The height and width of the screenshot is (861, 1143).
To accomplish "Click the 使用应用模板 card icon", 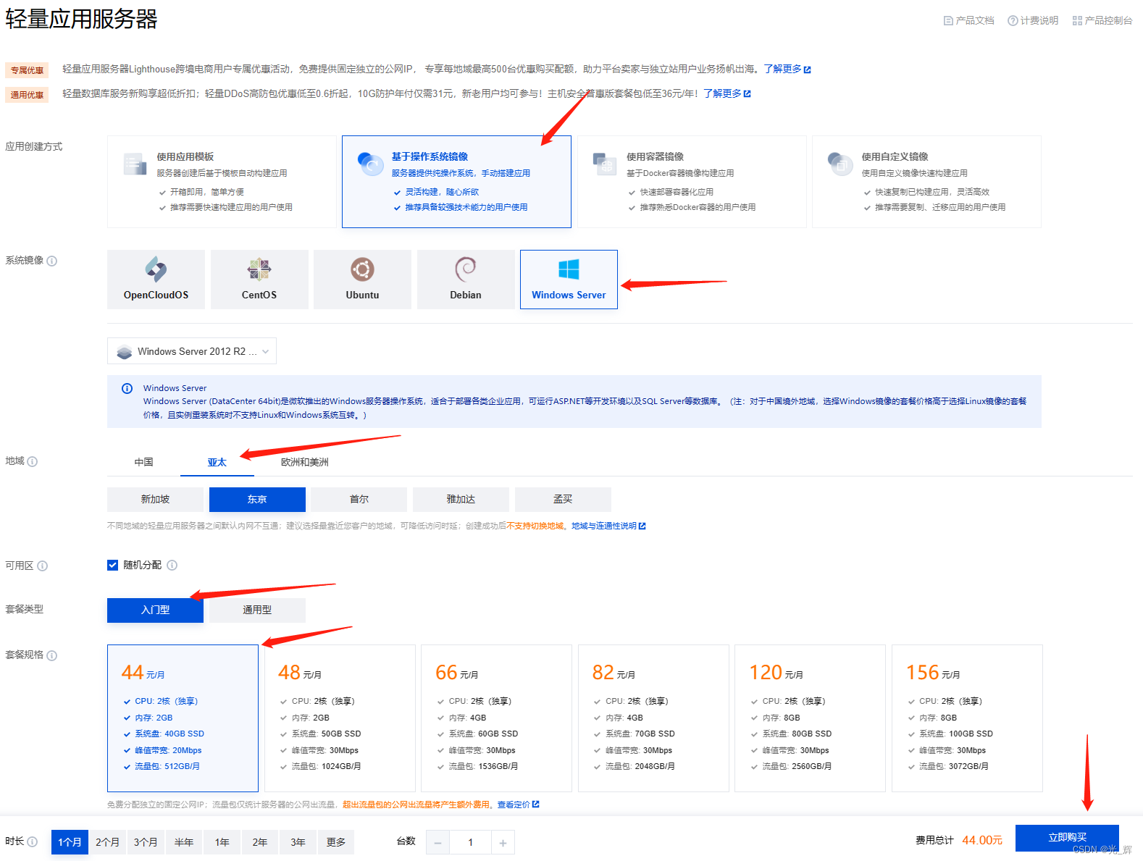I will 135,164.
